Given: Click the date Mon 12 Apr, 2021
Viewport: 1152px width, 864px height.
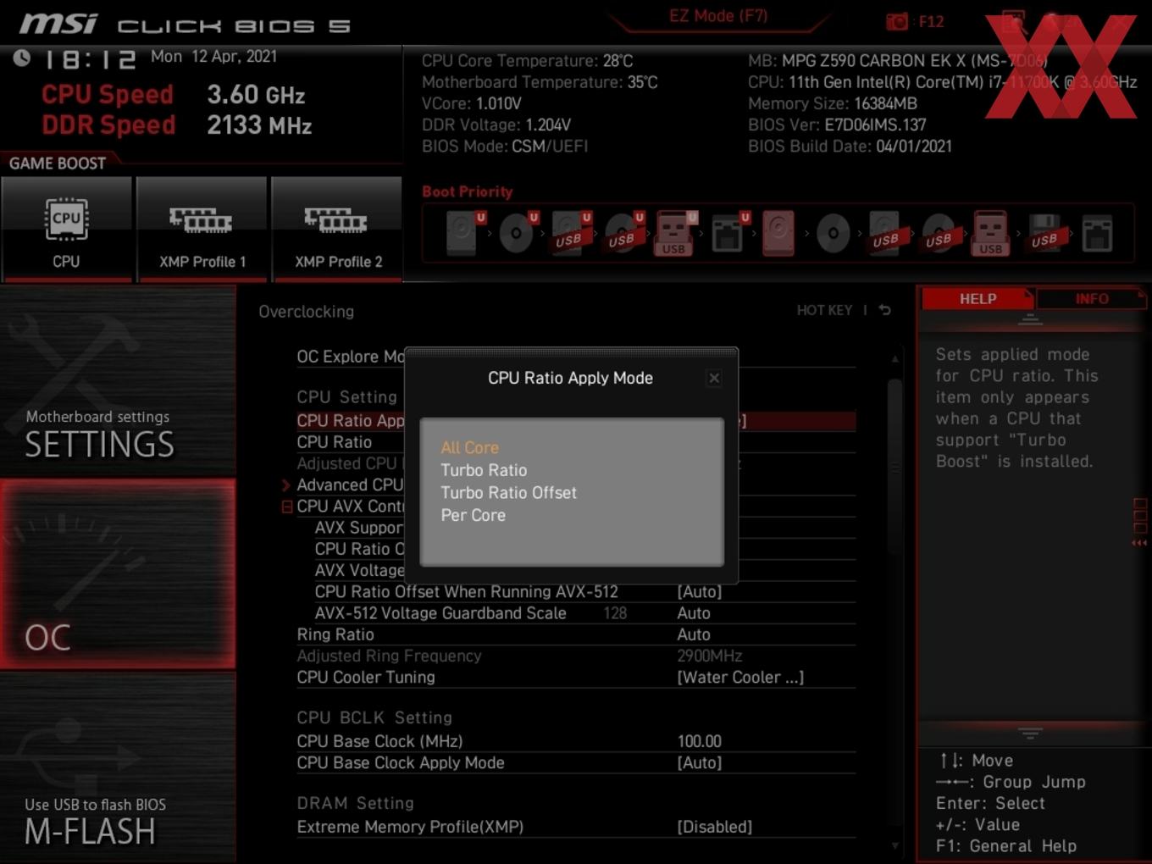Looking at the screenshot, I should click(213, 56).
